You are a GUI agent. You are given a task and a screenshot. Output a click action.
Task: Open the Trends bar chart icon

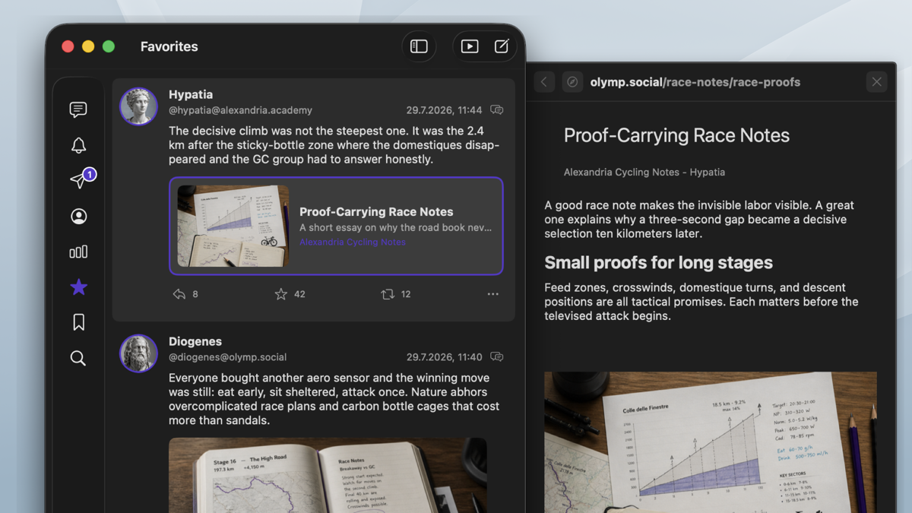coord(78,252)
